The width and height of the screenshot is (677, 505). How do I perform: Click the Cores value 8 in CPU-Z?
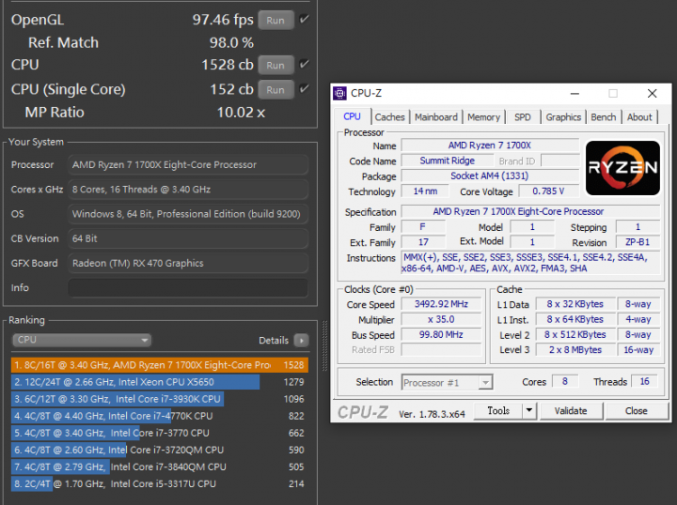click(x=565, y=381)
